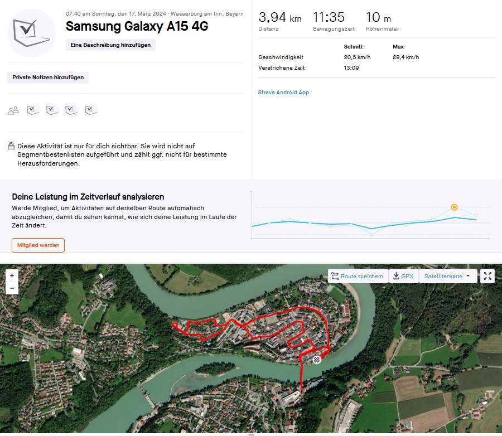Image resolution: width=502 pixels, height=436 pixels.
Task: Zoom out on the map
Action: [12, 288]
